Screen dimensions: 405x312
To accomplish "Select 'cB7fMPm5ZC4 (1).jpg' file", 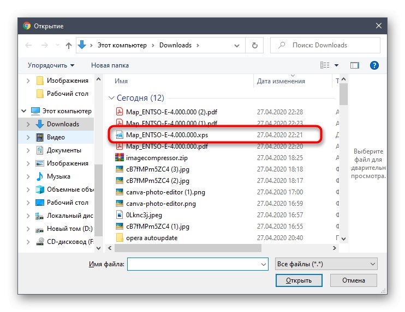I will point(158,227).
